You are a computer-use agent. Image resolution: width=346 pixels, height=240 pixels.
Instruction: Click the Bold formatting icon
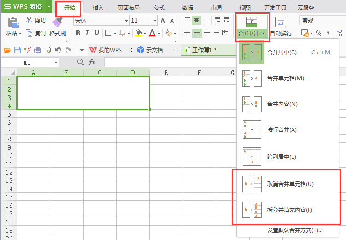pos(78,33)
